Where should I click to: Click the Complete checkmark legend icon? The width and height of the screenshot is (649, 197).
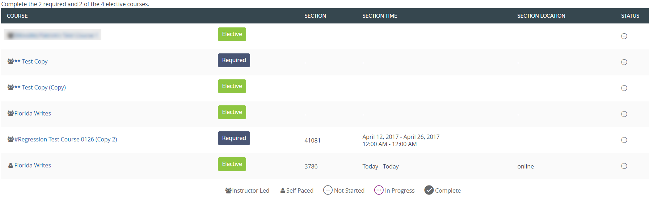pyautogui.click(x=429, y=190)
